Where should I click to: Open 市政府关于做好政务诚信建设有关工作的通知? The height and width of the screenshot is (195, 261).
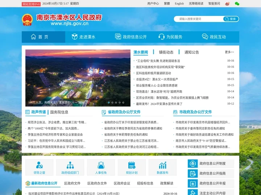[x=204, y=135]
